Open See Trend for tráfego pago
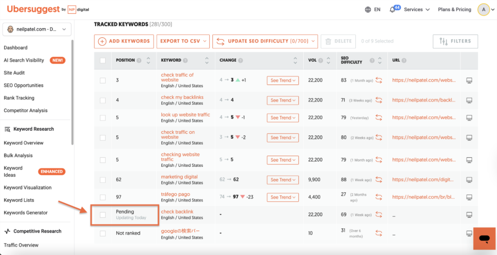 click(x=282, y=197)
